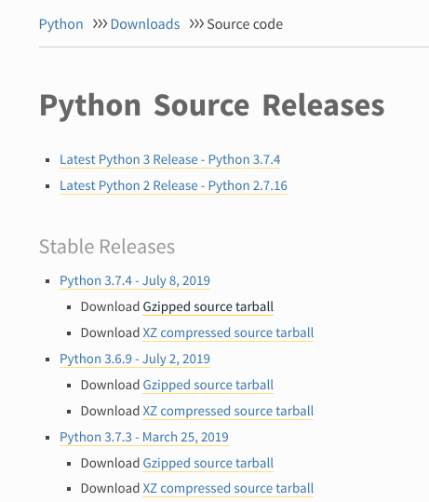This screenshot has height=502, width=429.
Task: Download Gzipped source tarball for Python 3.7.4
Action: click(x=208, y=306)
